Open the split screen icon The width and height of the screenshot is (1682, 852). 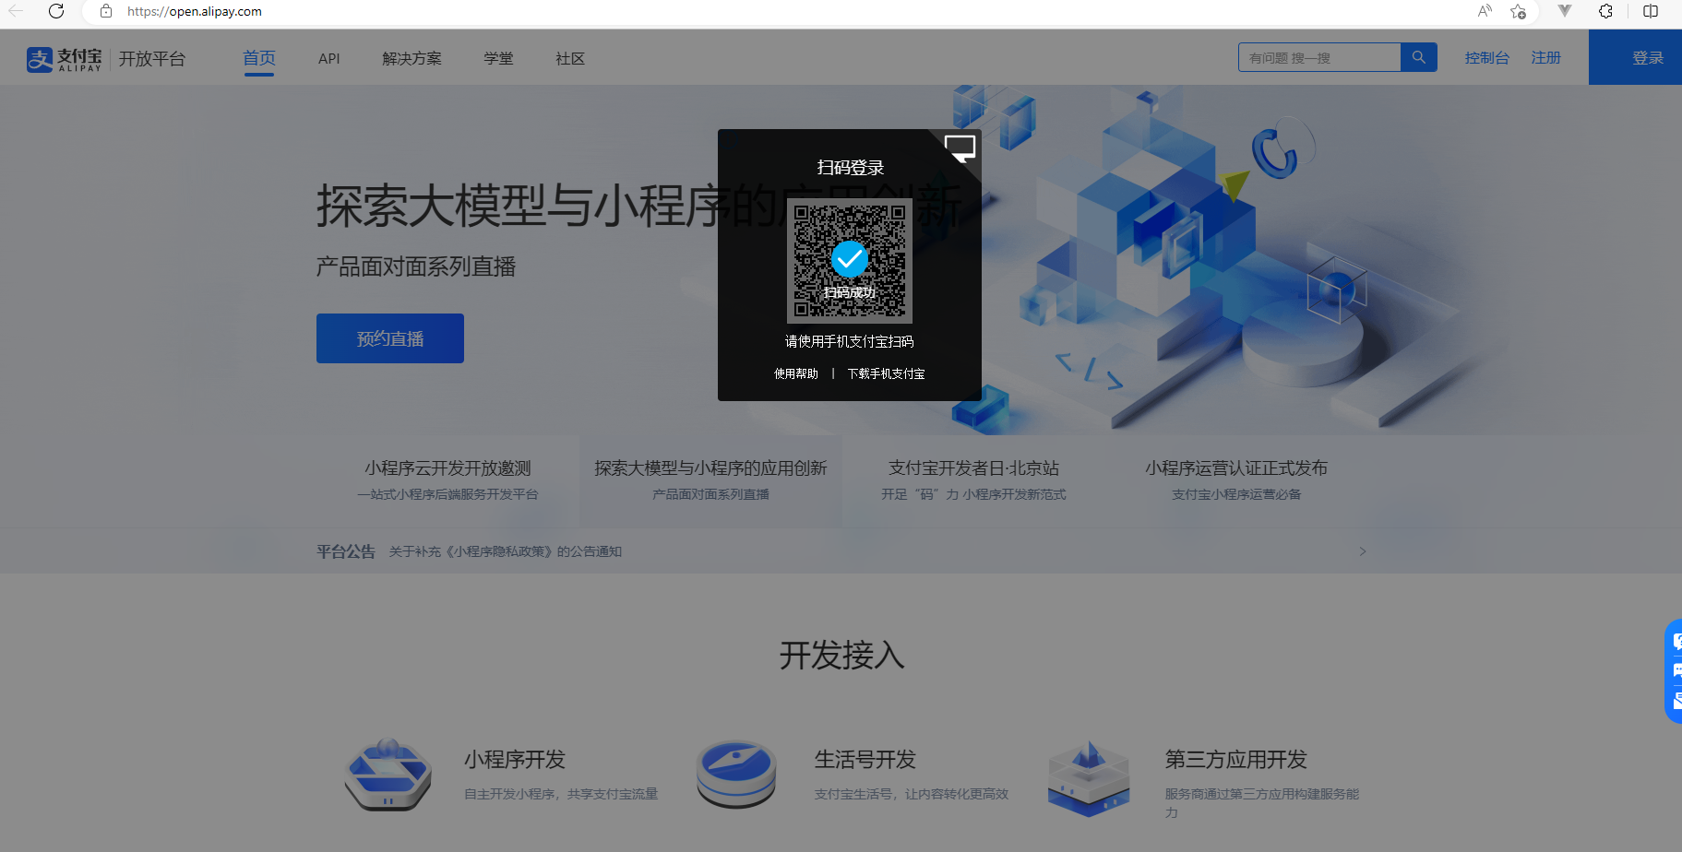tap(1651, 11)
